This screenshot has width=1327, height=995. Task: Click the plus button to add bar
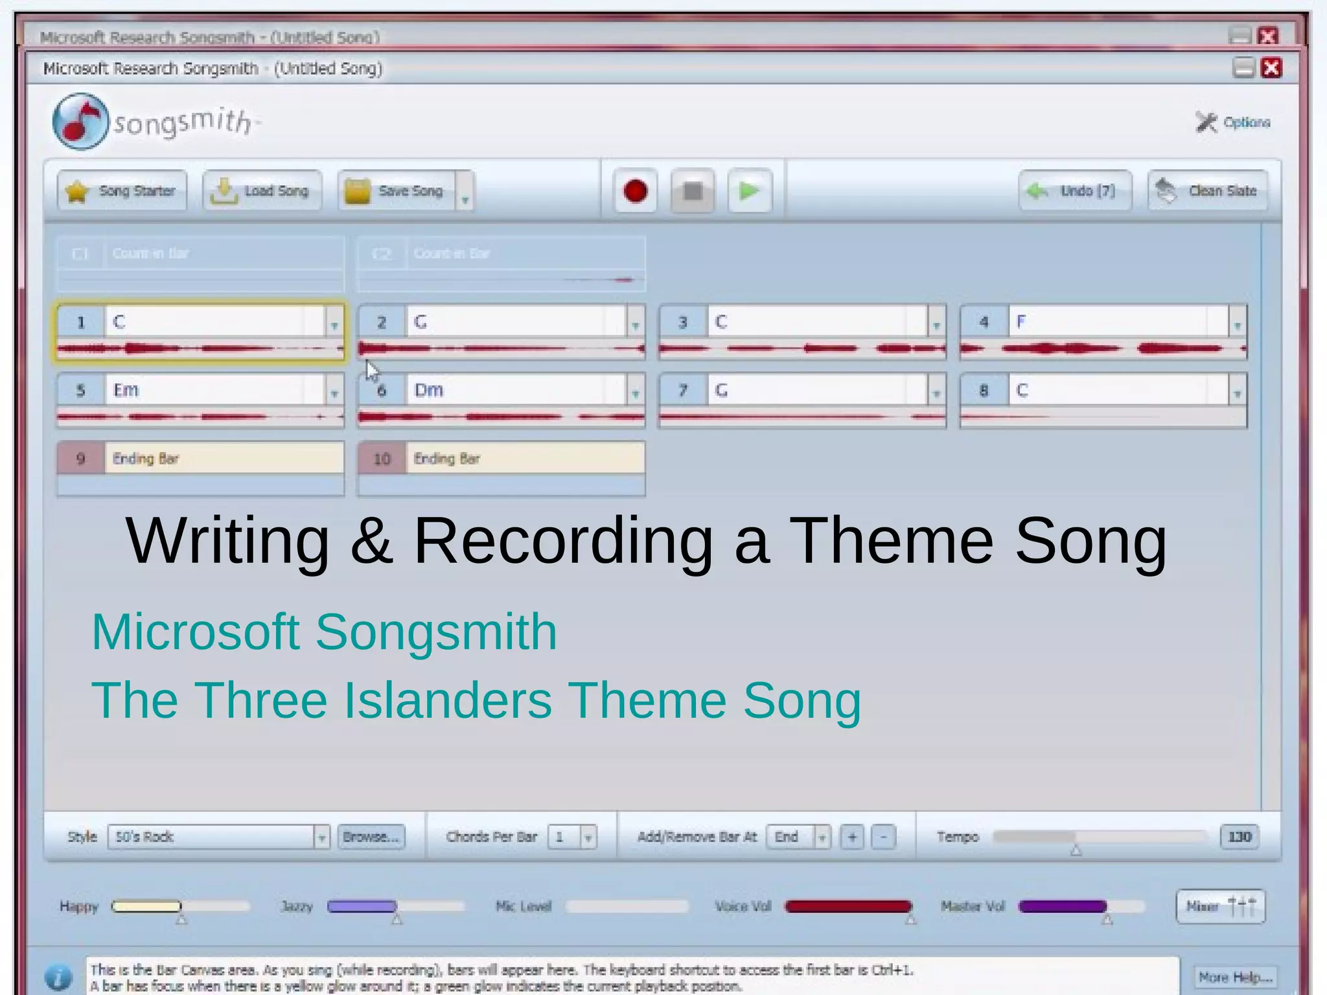(852, 837)
